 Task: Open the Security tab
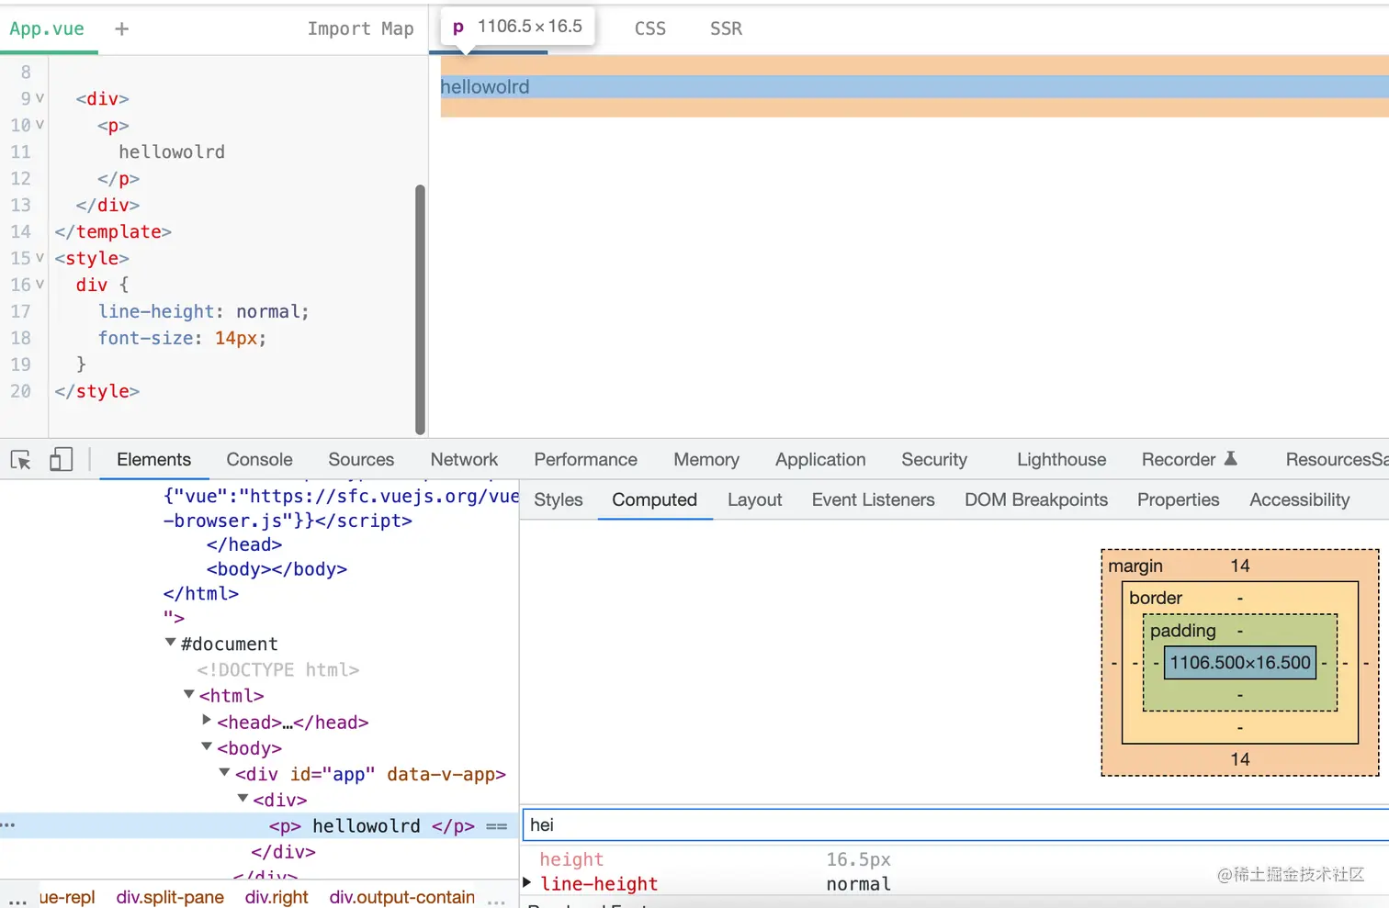tap(934, 459)
